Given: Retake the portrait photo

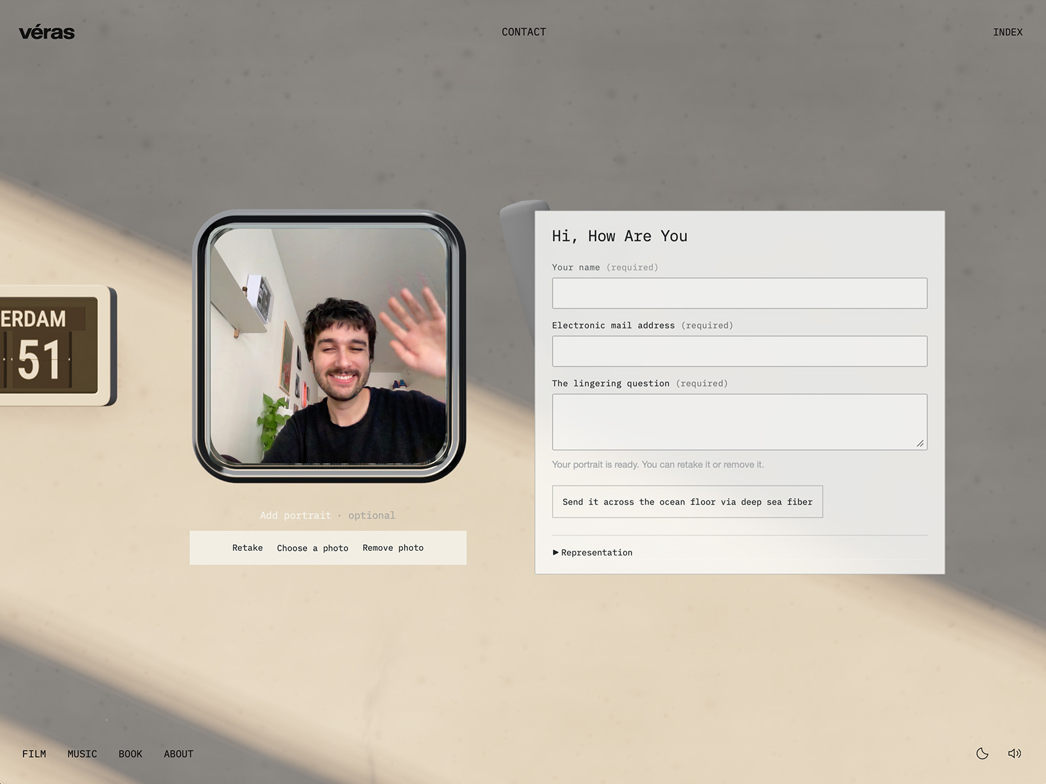Looking at the screenshot, I should pos(247,548).
